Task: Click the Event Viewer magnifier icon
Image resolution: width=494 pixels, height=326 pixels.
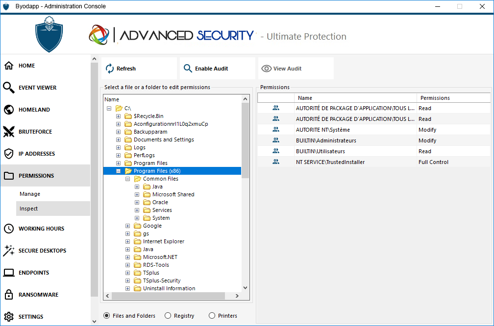Action: (9, 88)
